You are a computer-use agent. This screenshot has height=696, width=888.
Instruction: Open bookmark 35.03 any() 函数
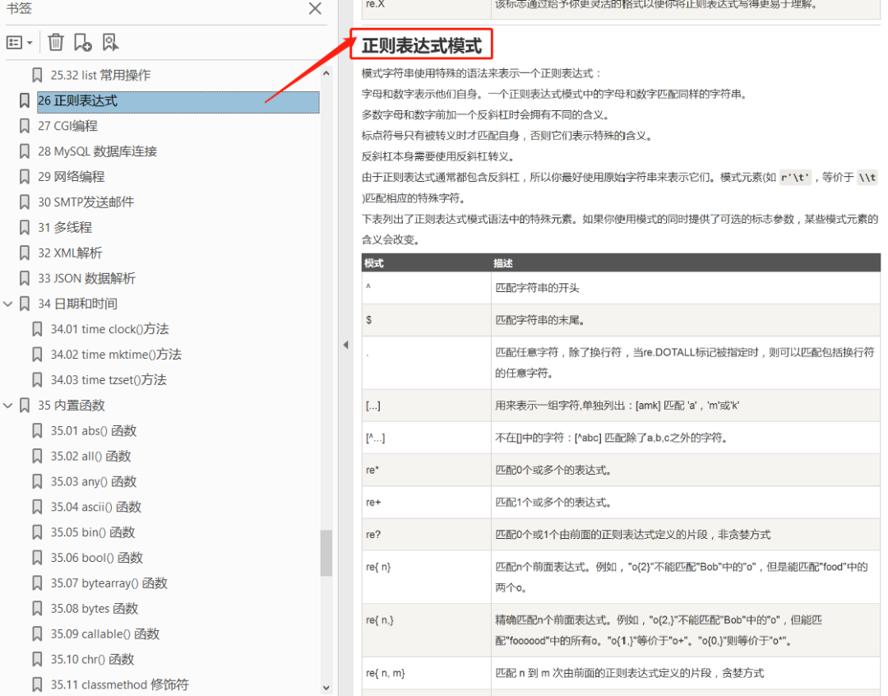click(x=94, y=482)
